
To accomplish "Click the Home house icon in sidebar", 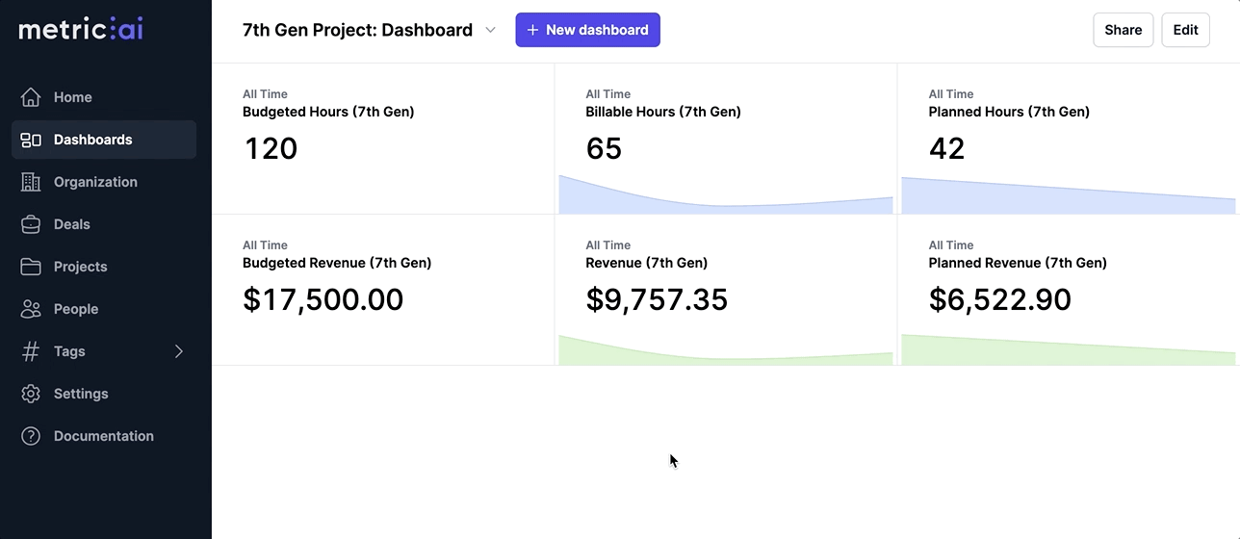I will tap(31, 97).
